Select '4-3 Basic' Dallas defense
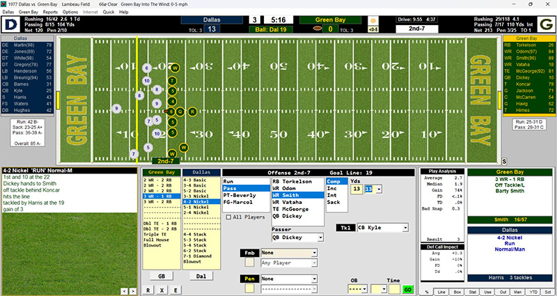This screenshot has height=296, width=557. point(201,180)
